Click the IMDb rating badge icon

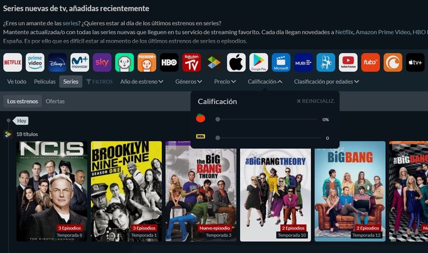pos(201,136)
